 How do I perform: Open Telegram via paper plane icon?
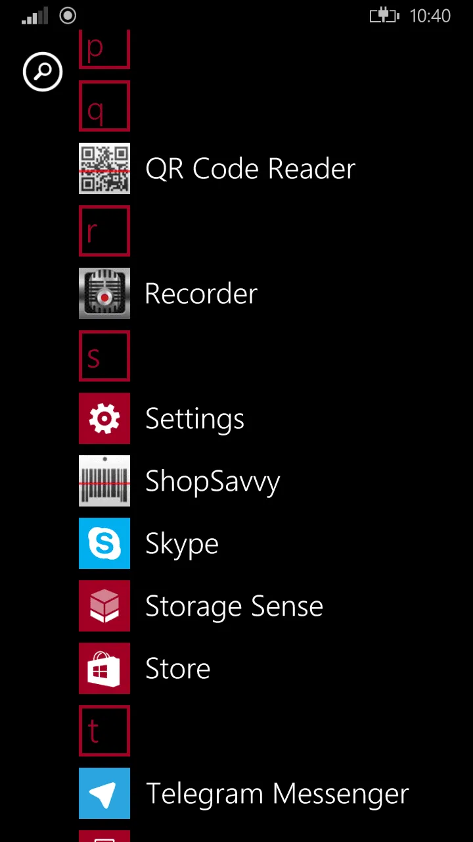pos(104,793)
